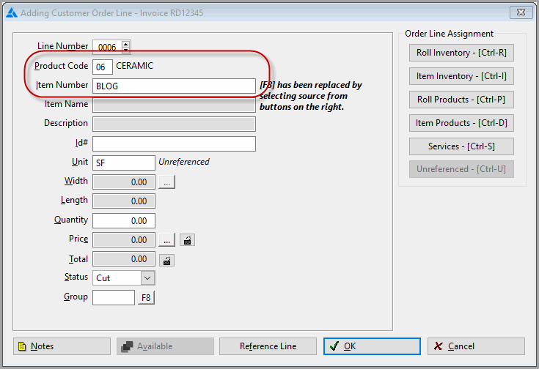Increase Line Number with spinner up arrow
Image resolution: width=539 pixels, height=369 pixels.
[x=126, y=44]
